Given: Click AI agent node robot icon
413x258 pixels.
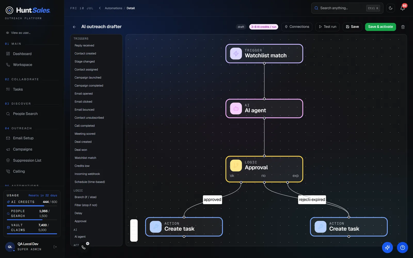Looking at the screenshot, I should (236, 109).
